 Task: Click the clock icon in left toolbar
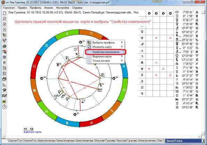click(x=5, y=106)
